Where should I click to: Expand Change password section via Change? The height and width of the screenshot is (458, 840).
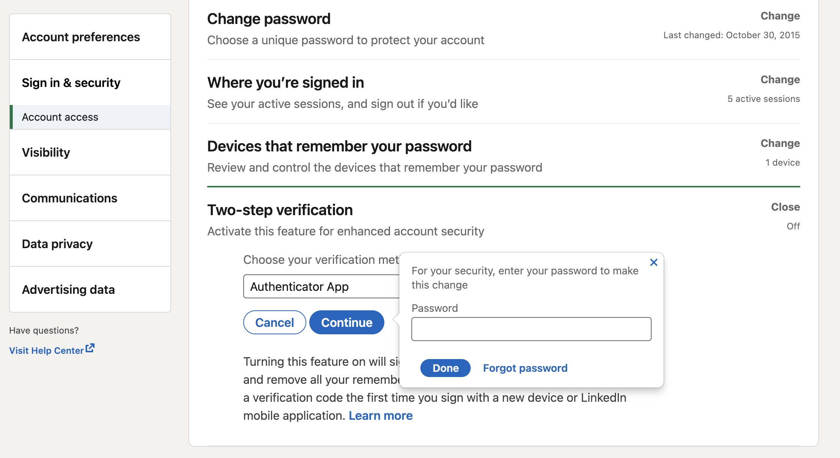coord(780,16)
